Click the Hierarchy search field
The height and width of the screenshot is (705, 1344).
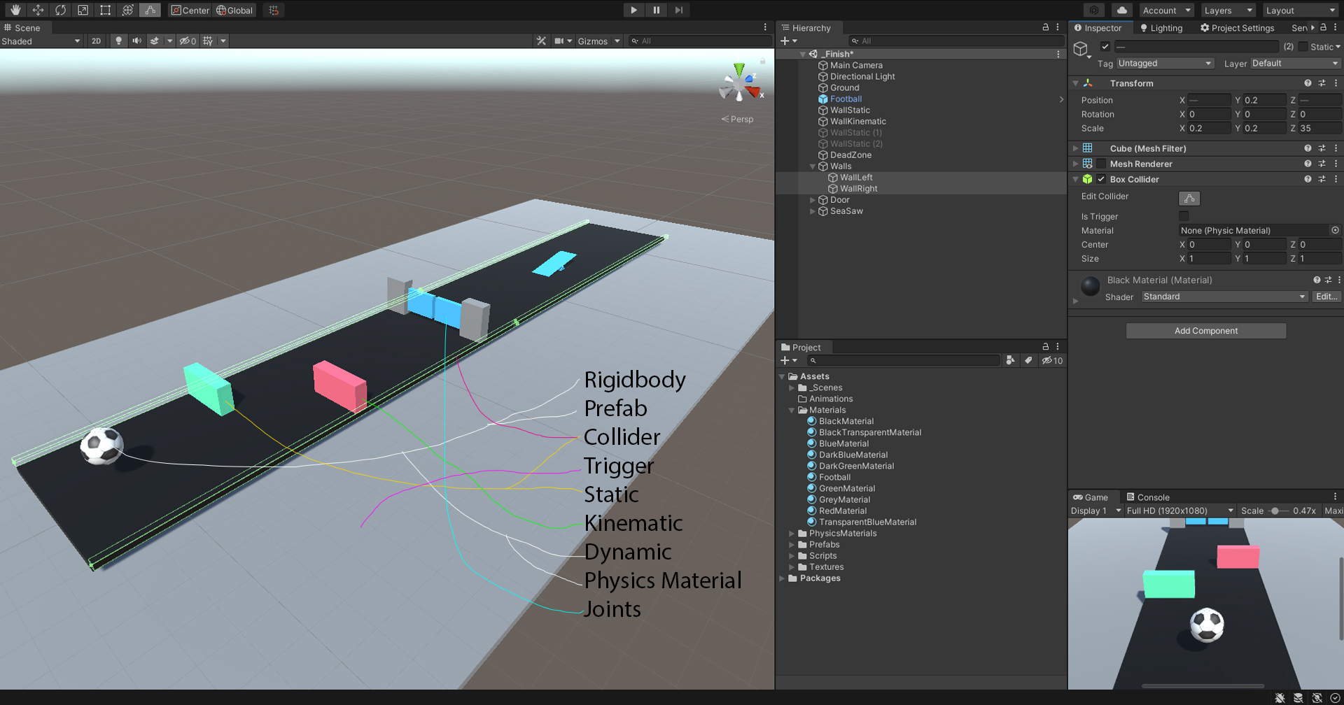pyautogui.click(x=956, y=41)
